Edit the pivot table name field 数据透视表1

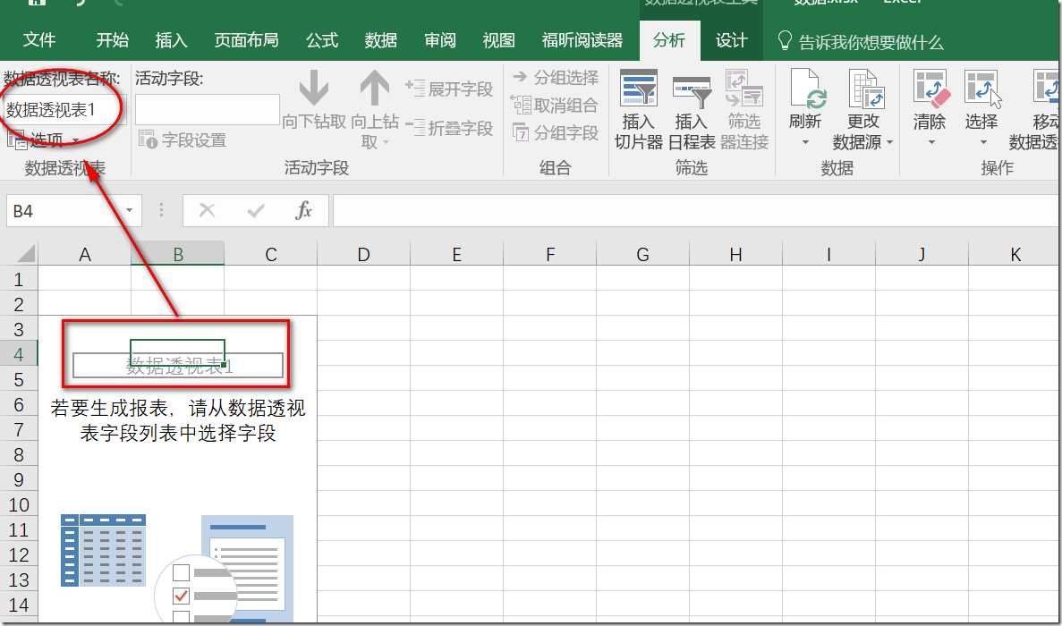pos(64,110)
